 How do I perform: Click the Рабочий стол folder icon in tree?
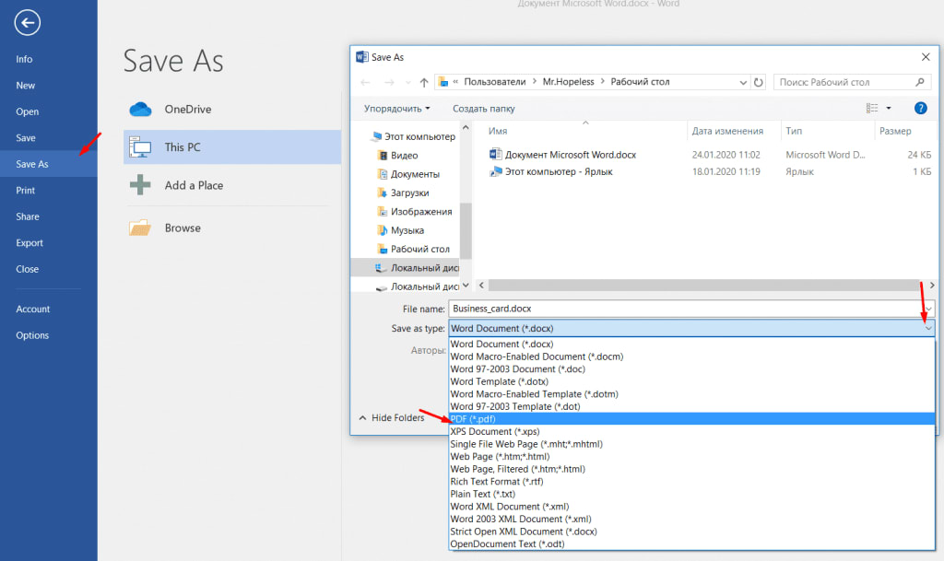pos(383,249)
